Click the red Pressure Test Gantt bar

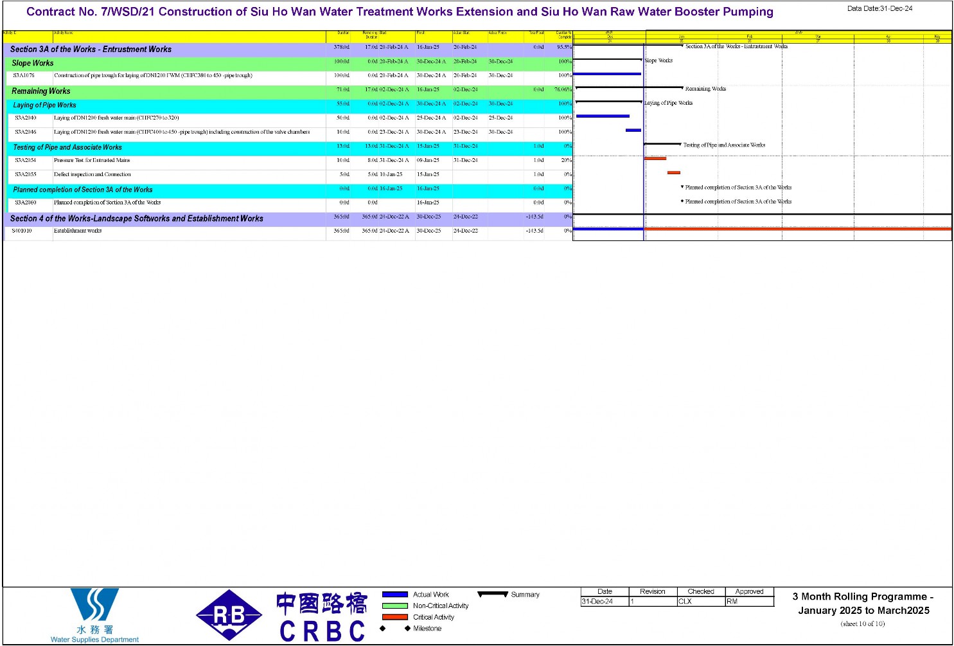tap(655, 159)
